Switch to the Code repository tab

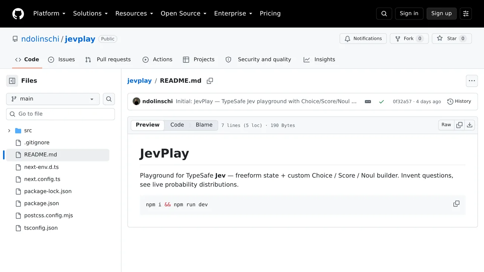click(x=27, y=60)
